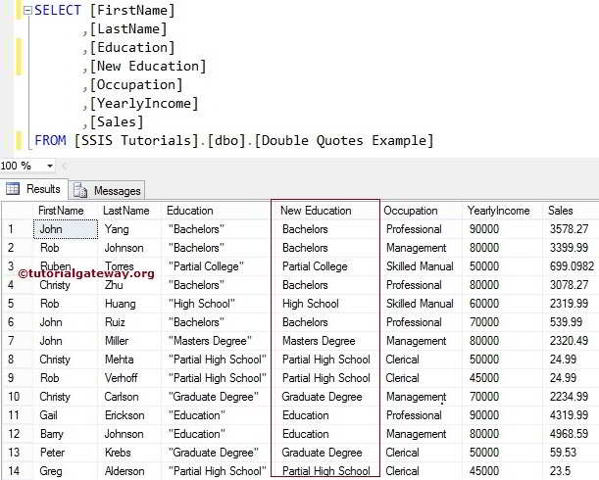
Task: Click the Peter first name cell
Action: coord(66,453)
